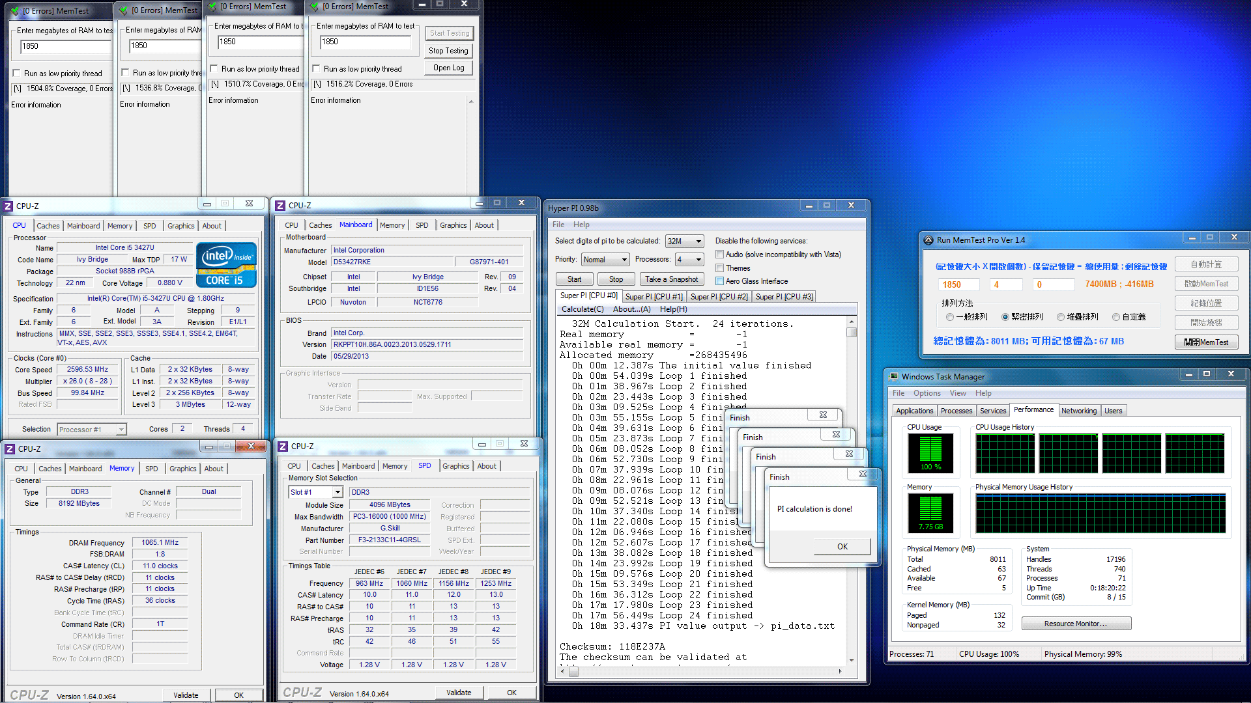Click the Intel Core i5 logo badge
Viewport: 1251px width, 703px height.
(225, 265)
